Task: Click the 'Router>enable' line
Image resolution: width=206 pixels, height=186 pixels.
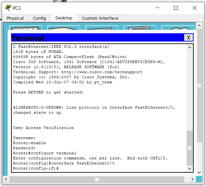Action: (30, 143)
